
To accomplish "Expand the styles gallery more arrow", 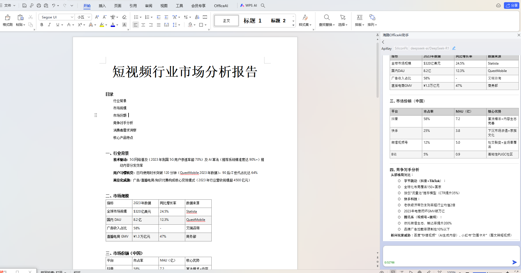I will point(293,25).
